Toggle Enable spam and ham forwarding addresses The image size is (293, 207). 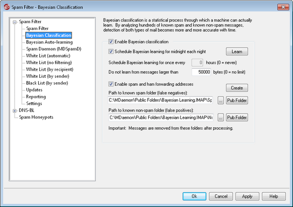point(111,84)
